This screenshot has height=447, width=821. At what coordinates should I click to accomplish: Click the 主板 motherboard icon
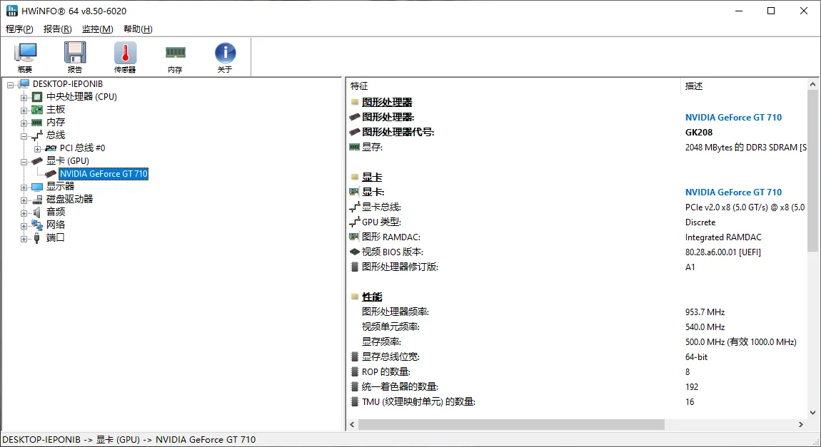click(37, 110)
